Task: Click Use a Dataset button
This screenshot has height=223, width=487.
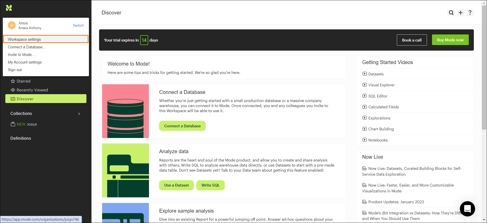Action: pyautogui.click(x=176, y=185)
